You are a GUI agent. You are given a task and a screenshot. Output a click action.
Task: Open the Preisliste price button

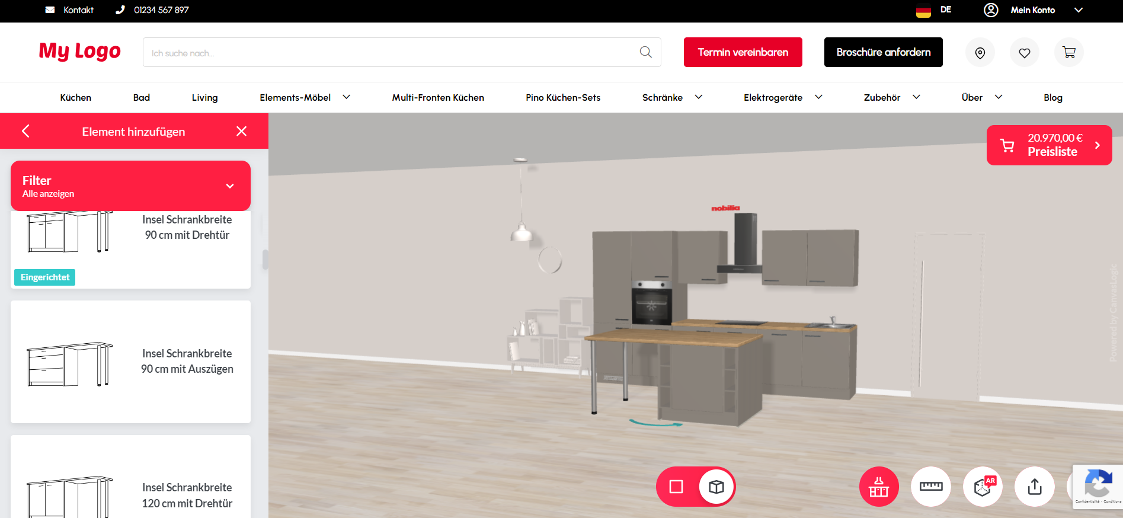[1049, 145]
